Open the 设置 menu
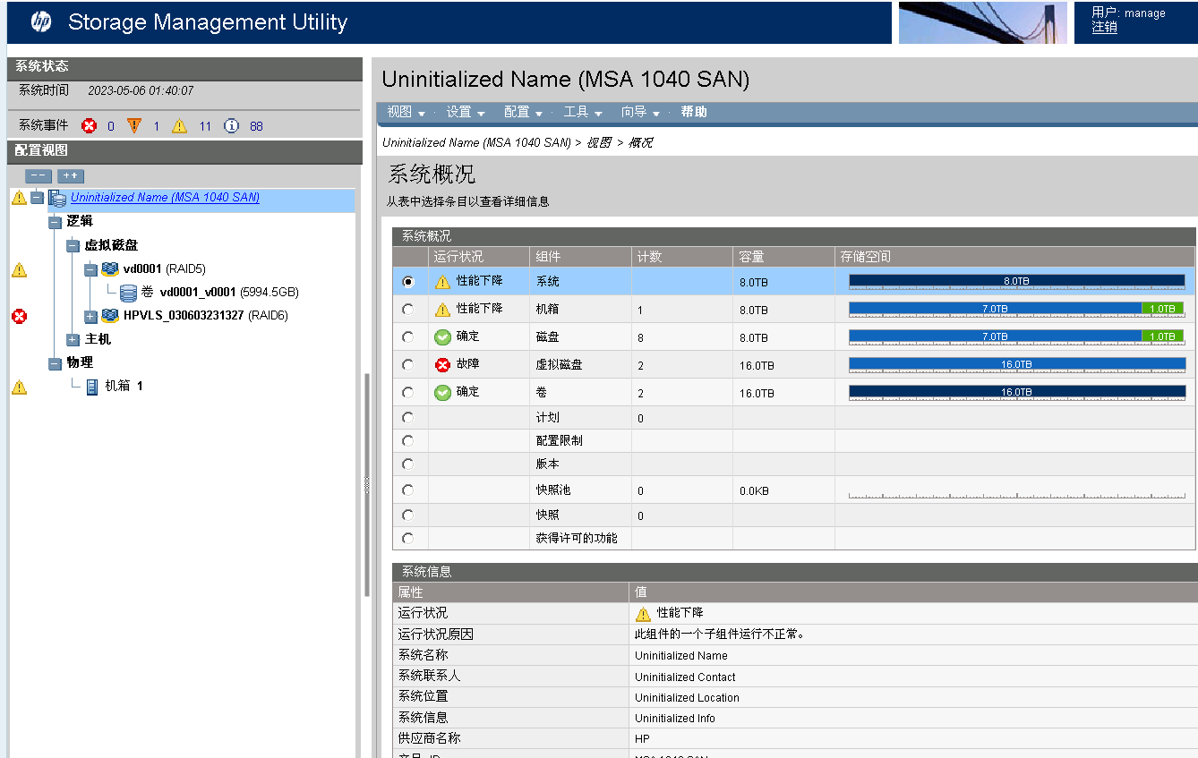This screenshot has width=1198, height=758. [466, 112]
